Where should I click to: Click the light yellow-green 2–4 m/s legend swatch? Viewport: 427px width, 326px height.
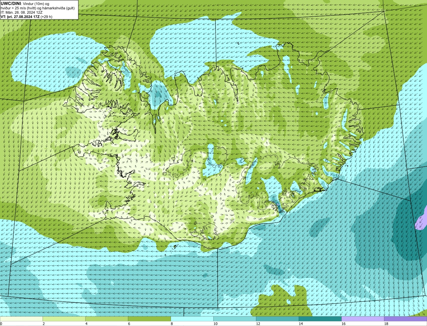[64, 319]
